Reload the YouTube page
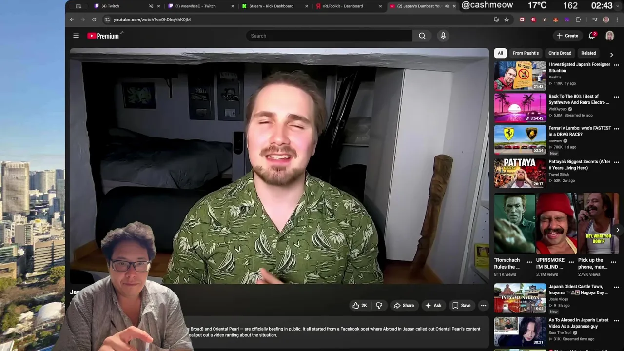The width and height of the screenshot is (624, 351). pos(94,19)
